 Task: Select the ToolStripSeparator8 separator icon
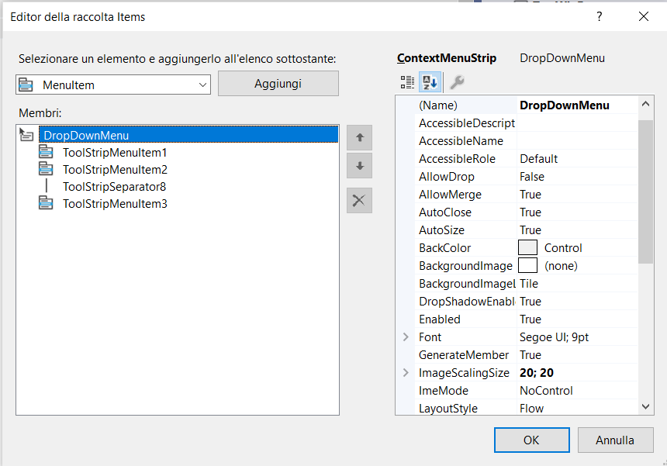tap(47, 186)
